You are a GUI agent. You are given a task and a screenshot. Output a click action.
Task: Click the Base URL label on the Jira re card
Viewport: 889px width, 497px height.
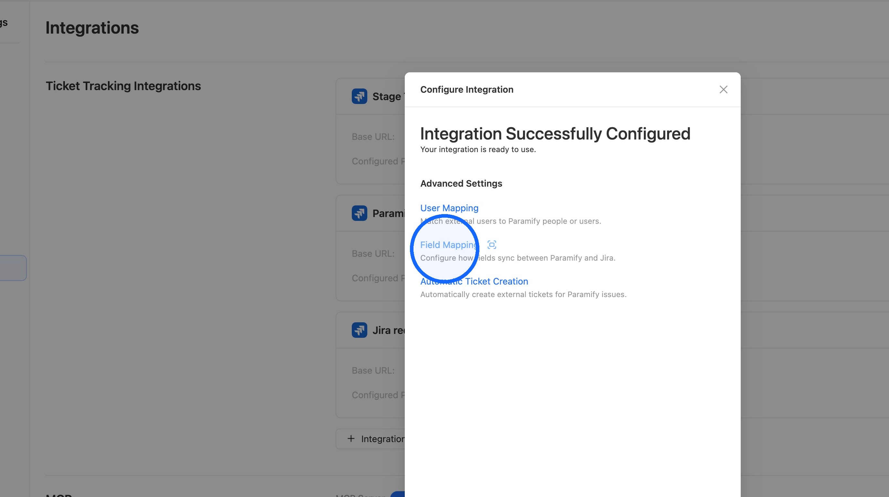(x=373, y=371)
